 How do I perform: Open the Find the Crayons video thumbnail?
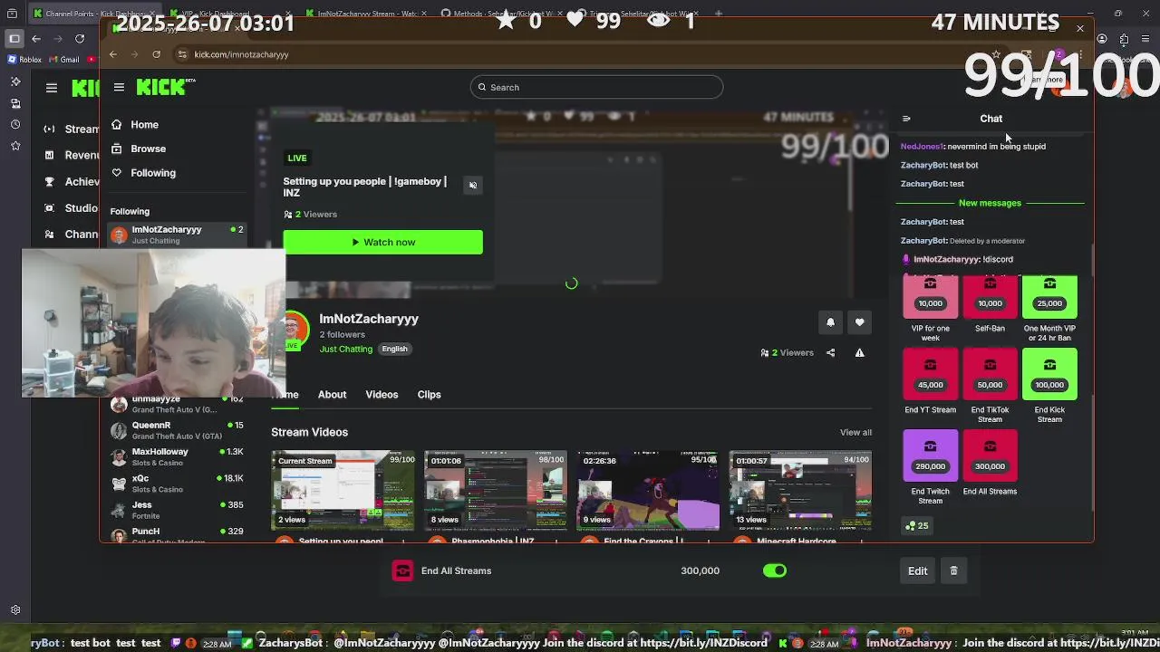(x=648, y=490)
